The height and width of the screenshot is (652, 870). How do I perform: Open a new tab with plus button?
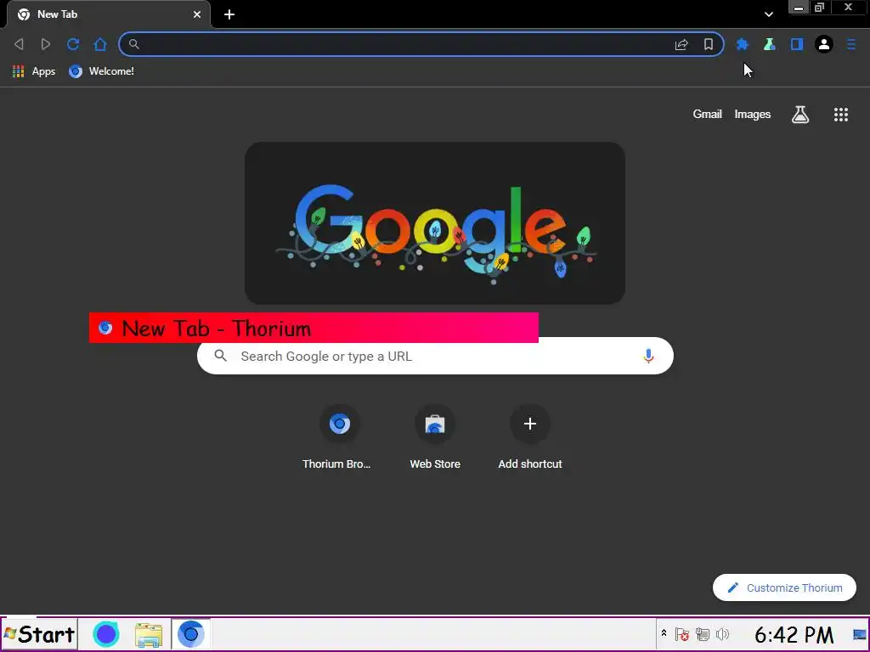229,14
